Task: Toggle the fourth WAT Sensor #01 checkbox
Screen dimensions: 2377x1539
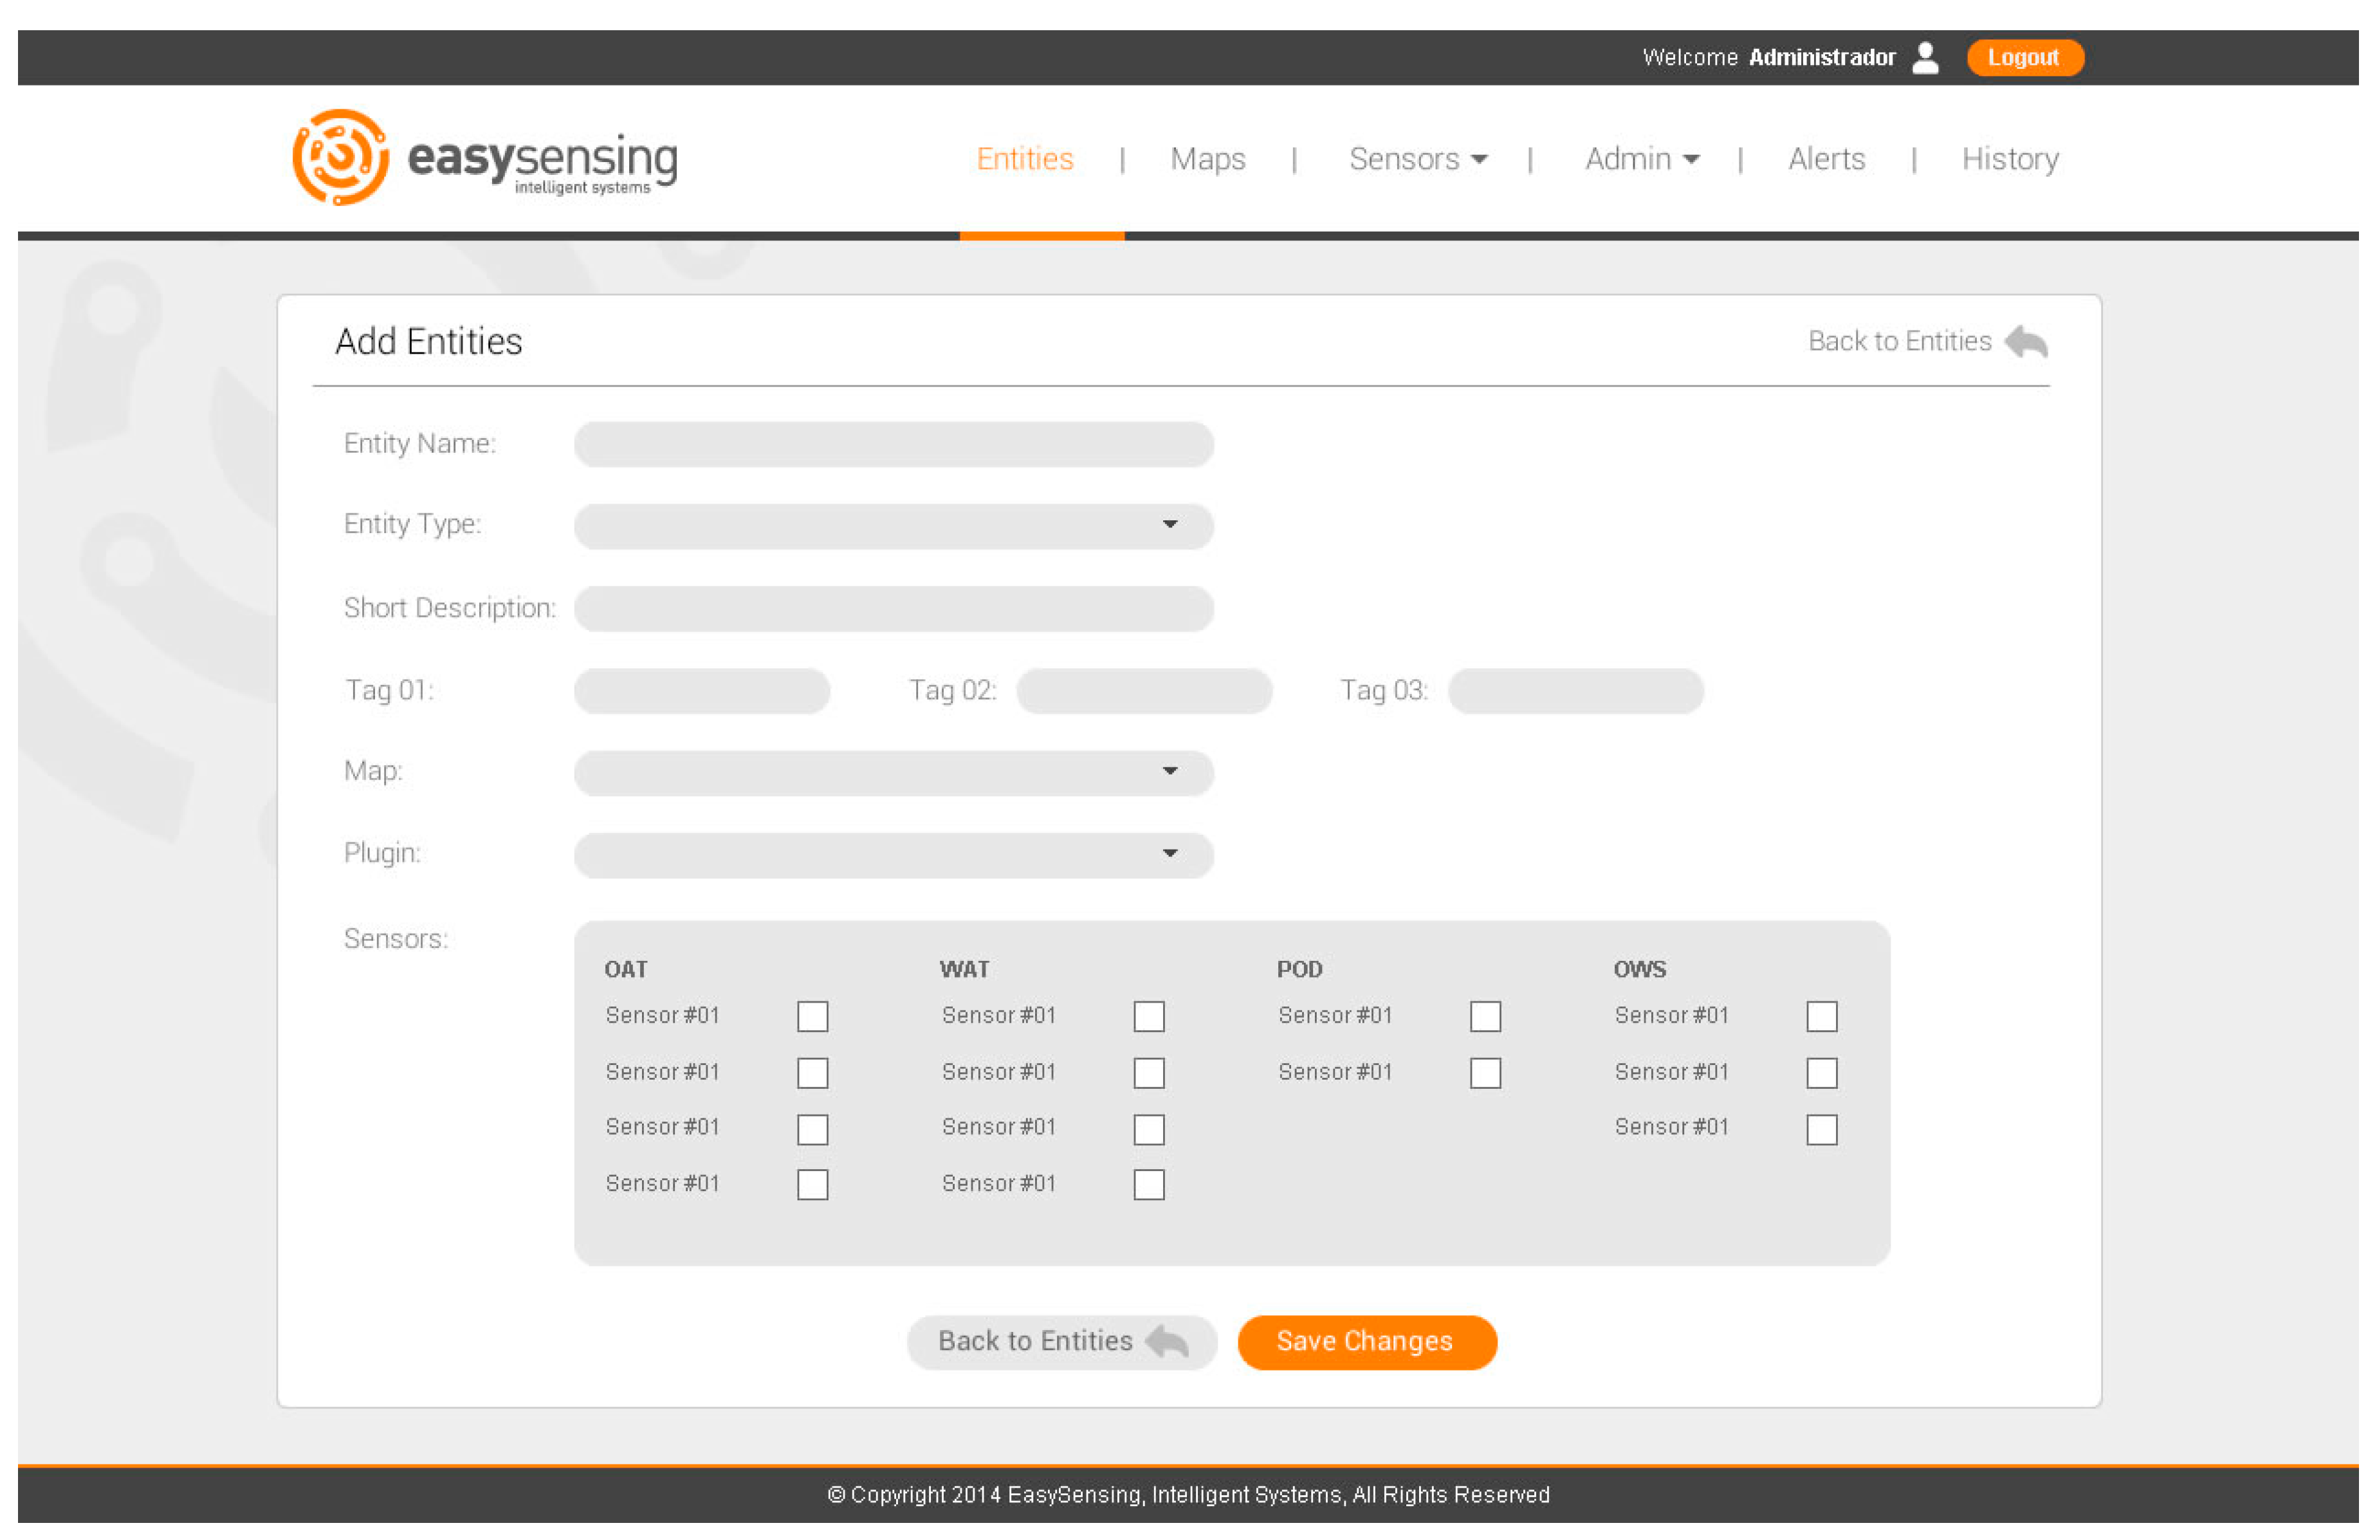Action: click(x=1148, y=1185)
